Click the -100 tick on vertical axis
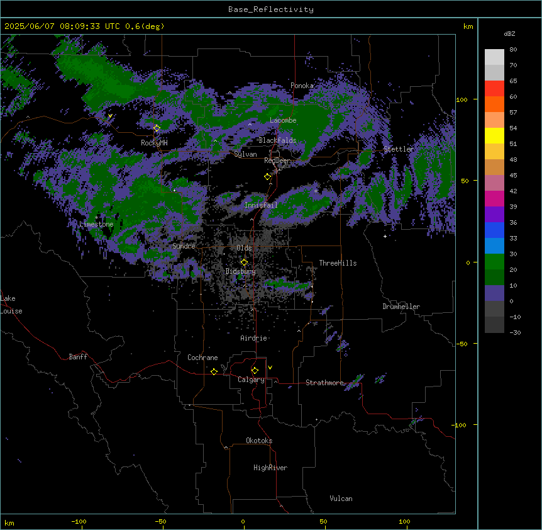 pos(460,425)
